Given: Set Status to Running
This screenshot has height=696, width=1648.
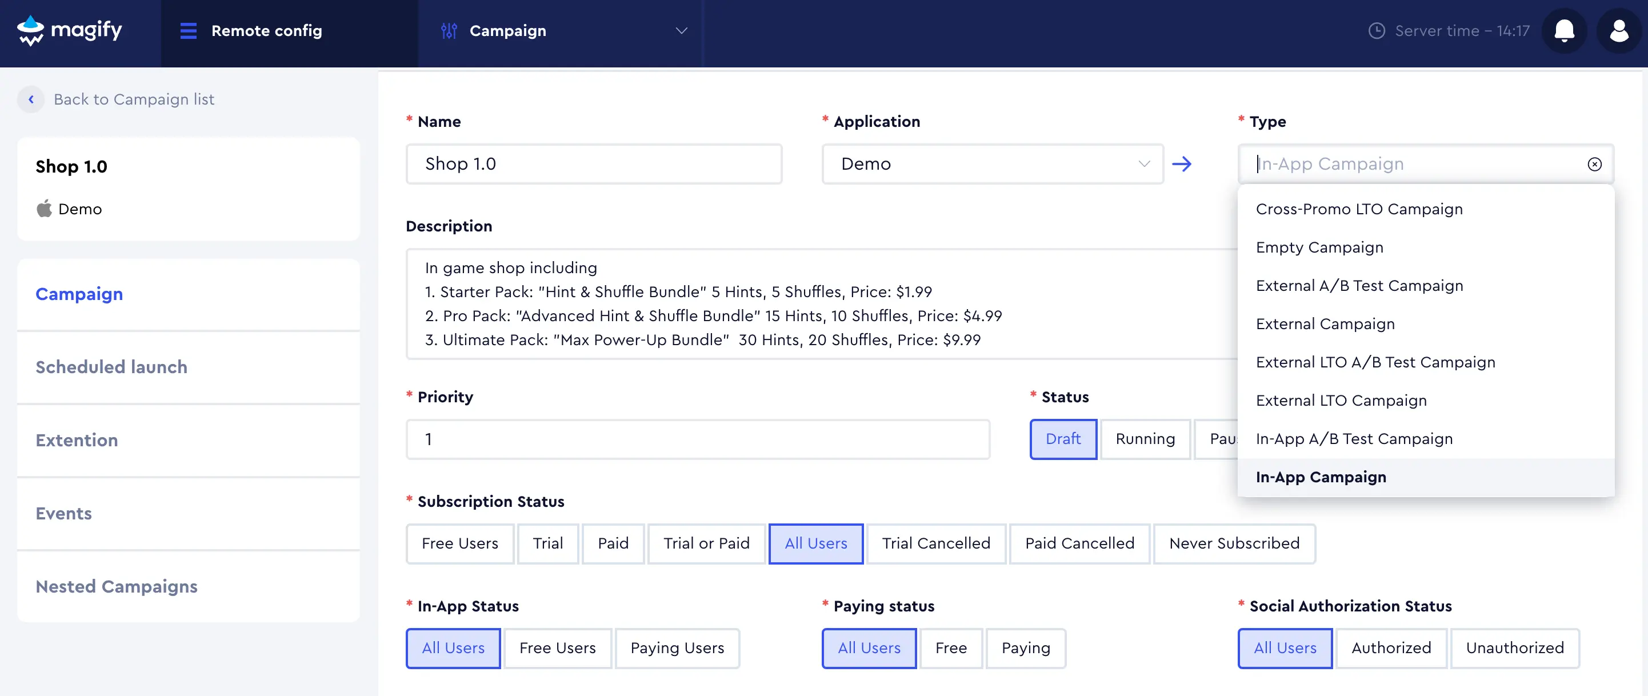Looking at the screenshot, I should [1145, 439].
